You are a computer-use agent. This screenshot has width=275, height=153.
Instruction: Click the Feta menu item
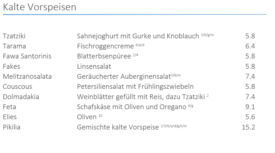pos(9,107)
